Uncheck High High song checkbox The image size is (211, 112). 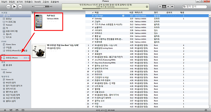click(x=93, y=16)
